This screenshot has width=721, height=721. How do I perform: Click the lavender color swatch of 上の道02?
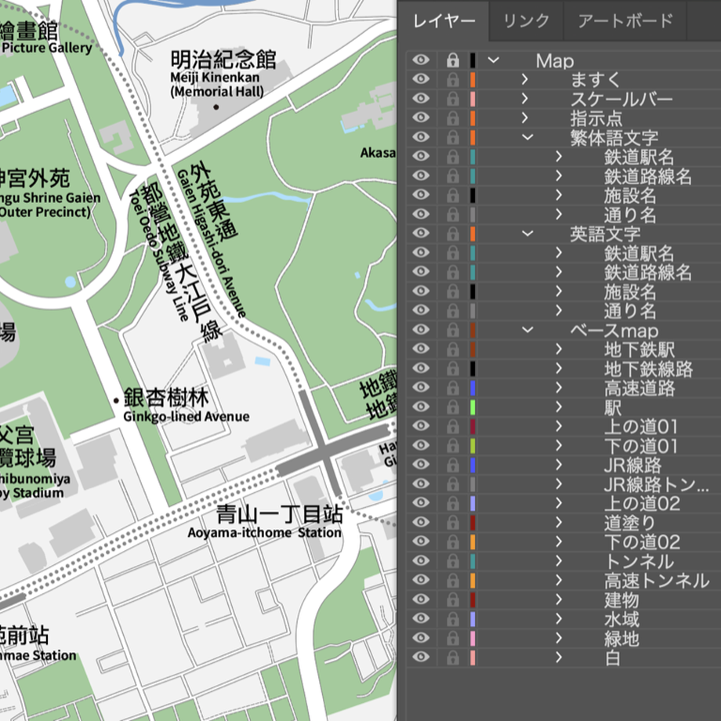click(473, 503)
